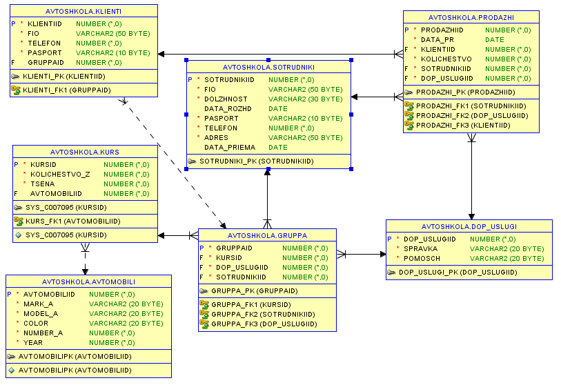
Task: Click the DATA_PR column in PRODAZHI
Action: tap(437, 40)
